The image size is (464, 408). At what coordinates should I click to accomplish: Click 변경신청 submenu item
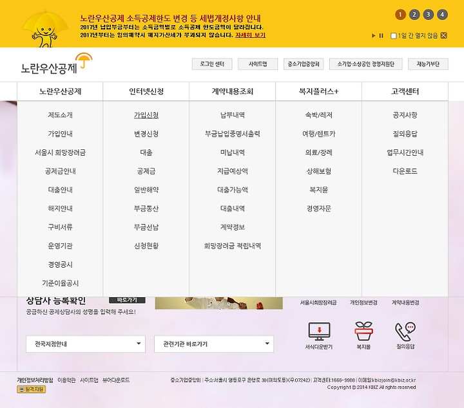pyautogui.click(x=146, y=134)
